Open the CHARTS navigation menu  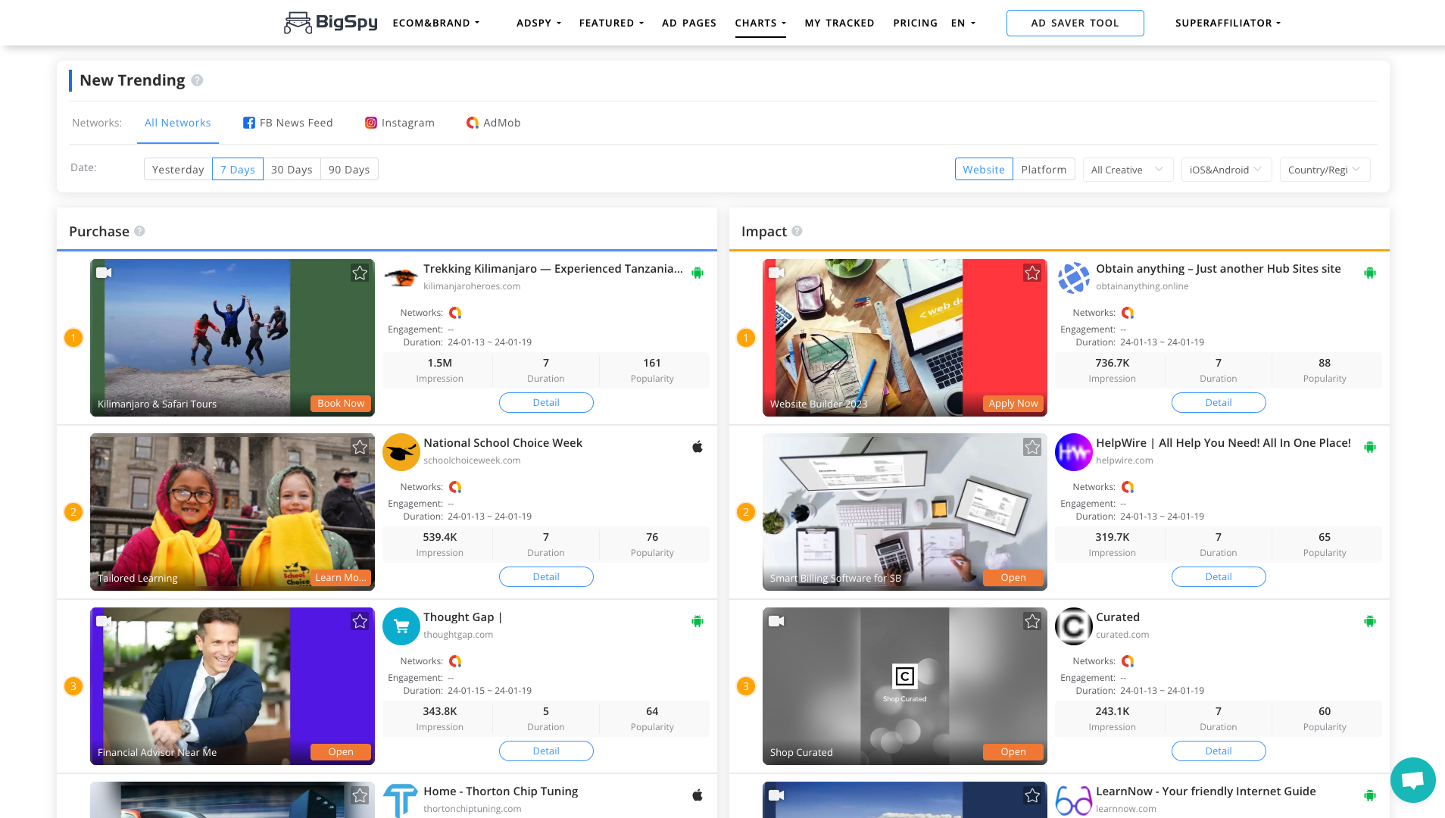click(x=760, y=23)
